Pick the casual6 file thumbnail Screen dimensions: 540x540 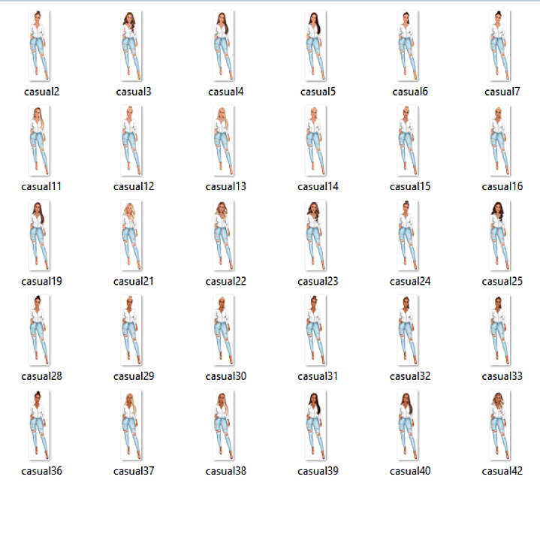point(408,46)
